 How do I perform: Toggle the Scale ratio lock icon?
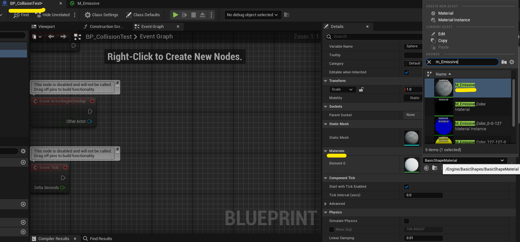click(x=361, y=90)
